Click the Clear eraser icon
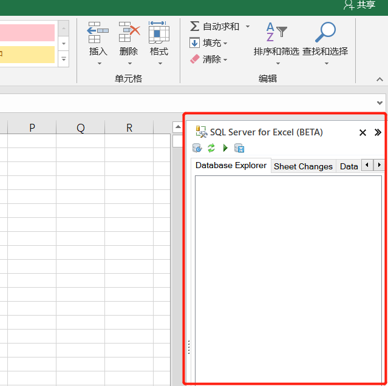This screenshot has width=388, height=386. point(195,59)
